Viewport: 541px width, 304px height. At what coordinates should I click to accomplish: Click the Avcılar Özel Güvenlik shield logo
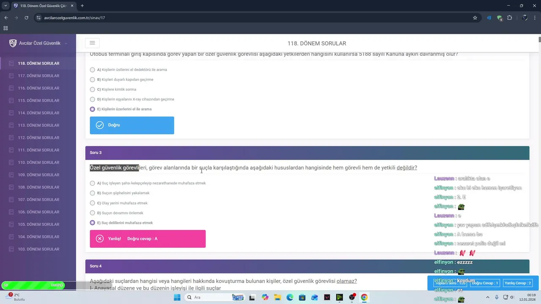[13, 43]
